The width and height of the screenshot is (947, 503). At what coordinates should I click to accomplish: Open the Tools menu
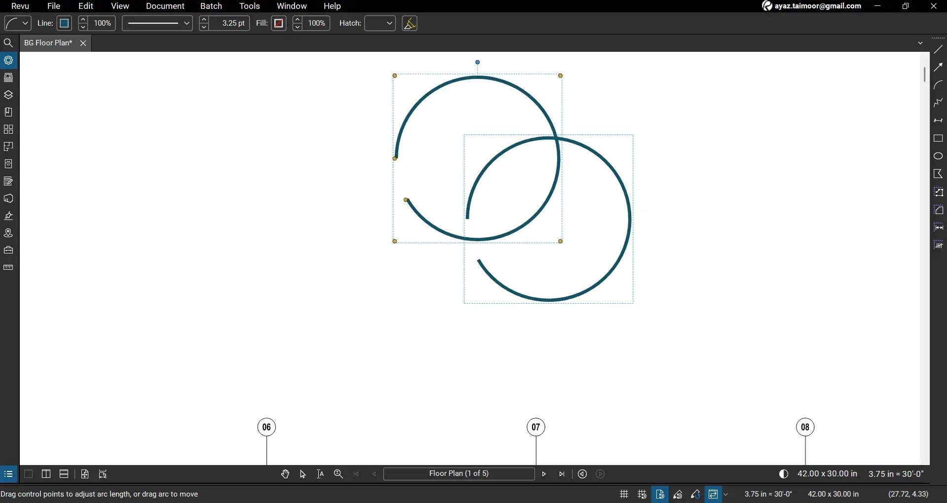click(x=250, y=6)
